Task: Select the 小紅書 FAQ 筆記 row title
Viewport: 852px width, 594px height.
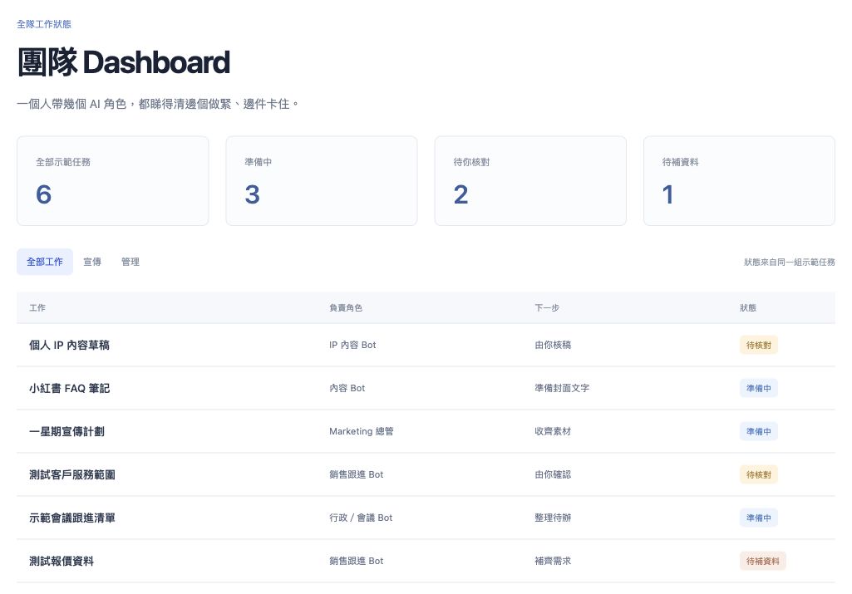Action: pos(69,388)
